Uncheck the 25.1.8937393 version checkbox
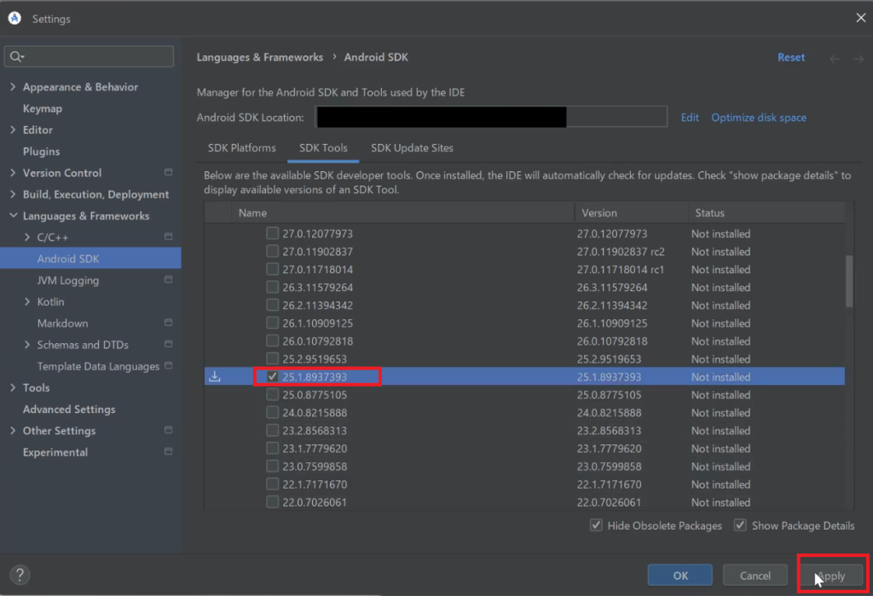The width and height of the screenshot is (873, 596). tap(272, 376)
